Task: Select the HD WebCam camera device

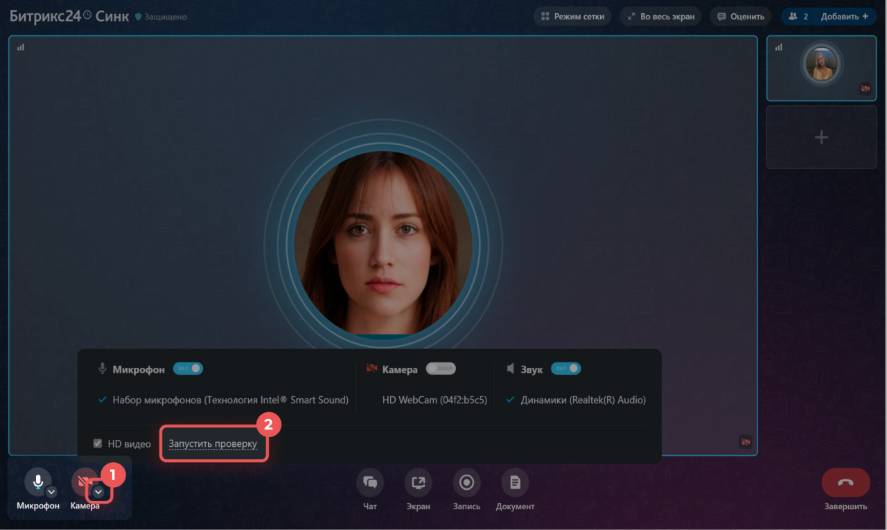Action: tap(434, 400)
